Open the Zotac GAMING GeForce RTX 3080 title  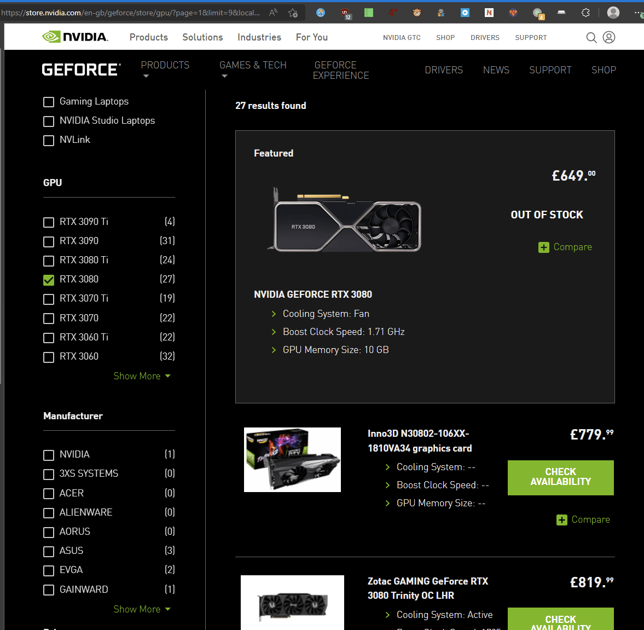[427, 588]
